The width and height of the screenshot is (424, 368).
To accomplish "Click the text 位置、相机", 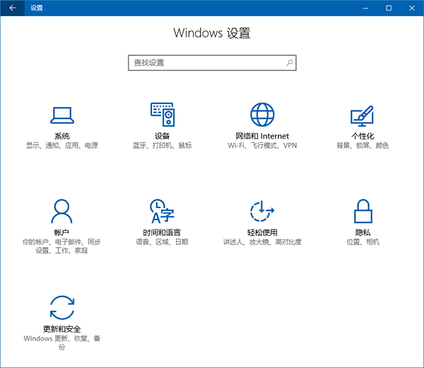I will click(x=363, y=242).
